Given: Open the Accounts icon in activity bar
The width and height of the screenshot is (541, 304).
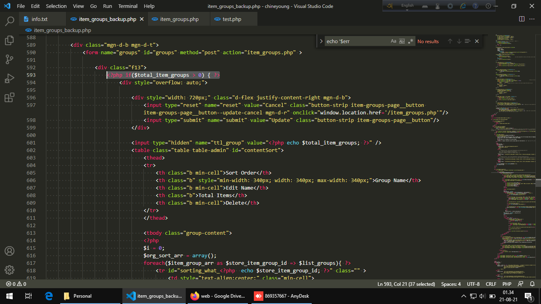Looking at the screenshot, I should [x=10, y=251].
